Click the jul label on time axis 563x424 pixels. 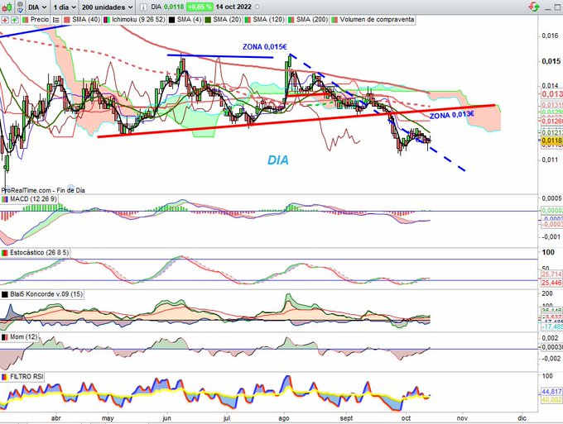click(227, 418)
